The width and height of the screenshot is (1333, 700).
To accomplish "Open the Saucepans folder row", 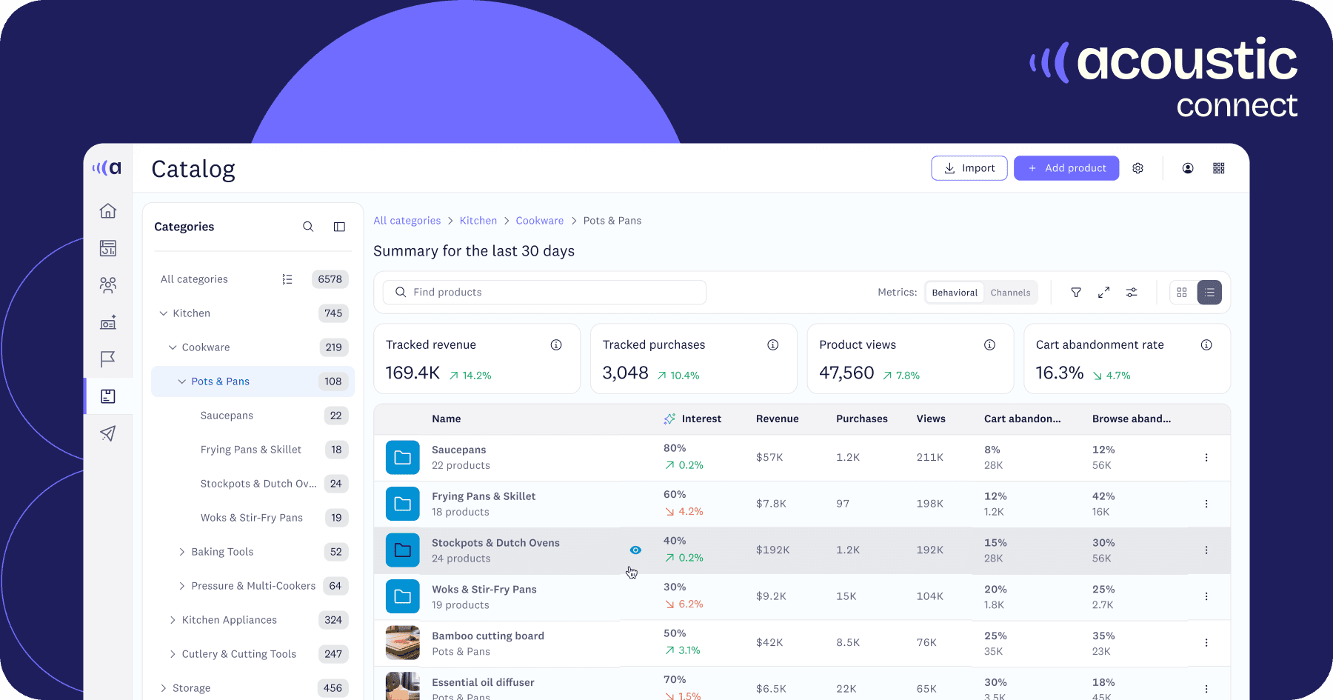I will [802, 458].
